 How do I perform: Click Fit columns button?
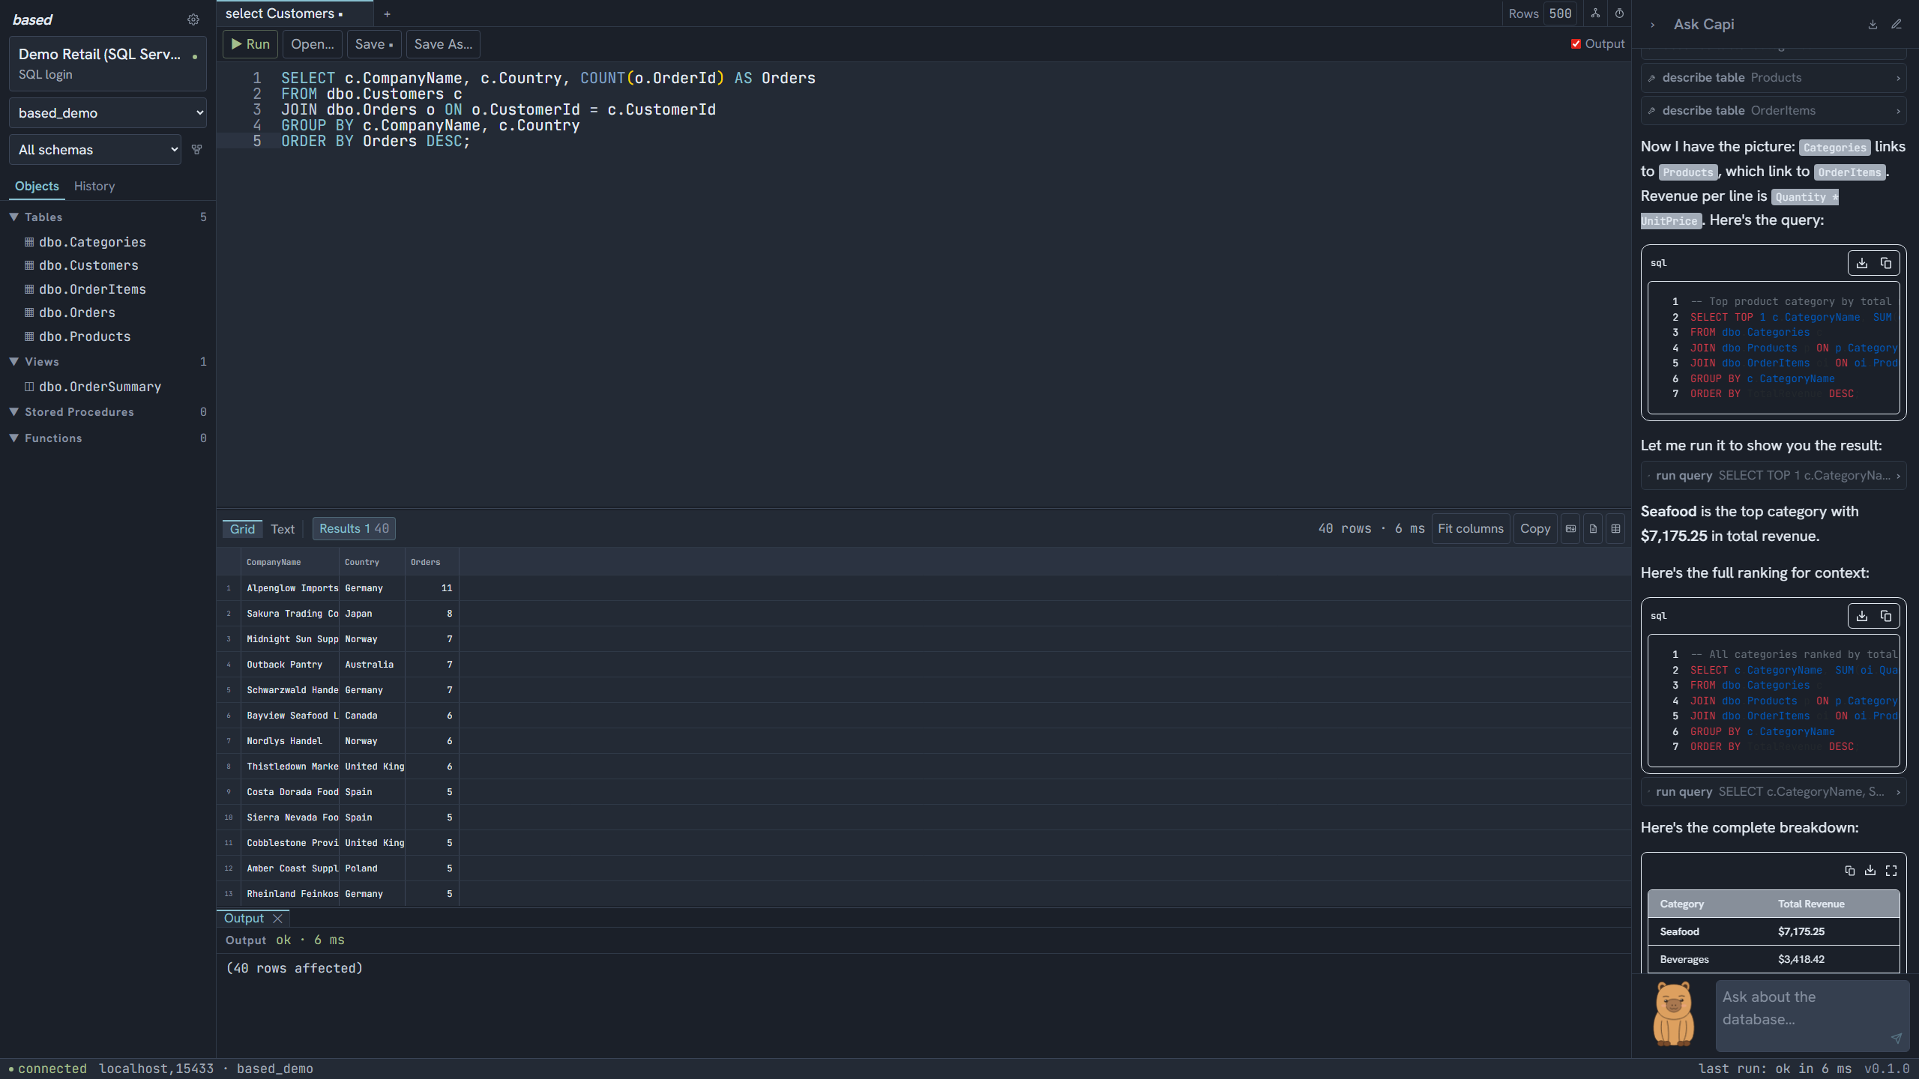pyautogui.click(x=1470, y=529)
